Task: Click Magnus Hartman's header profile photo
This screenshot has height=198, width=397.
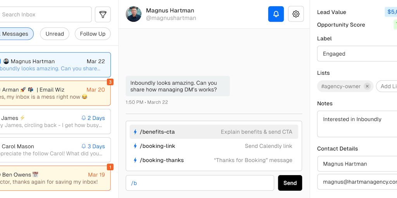Action: pos(133,14)
